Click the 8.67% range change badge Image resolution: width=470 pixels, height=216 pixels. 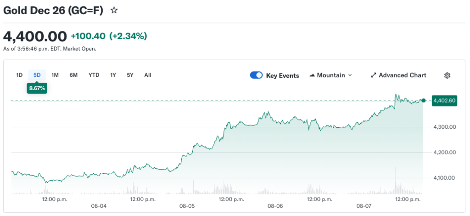coord(37,89)
